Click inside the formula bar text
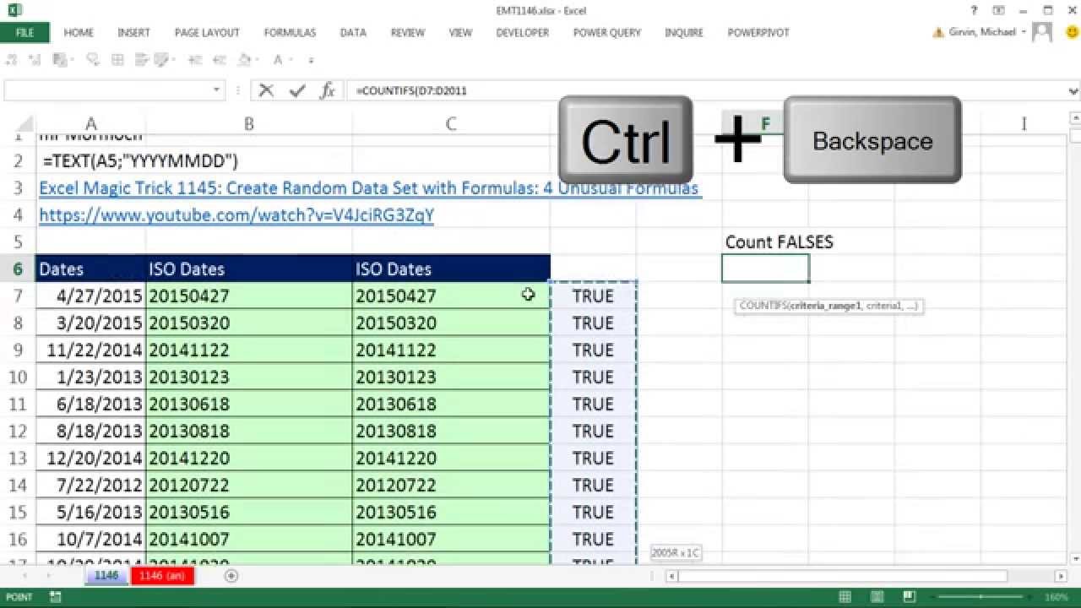 tap(411, 90)
